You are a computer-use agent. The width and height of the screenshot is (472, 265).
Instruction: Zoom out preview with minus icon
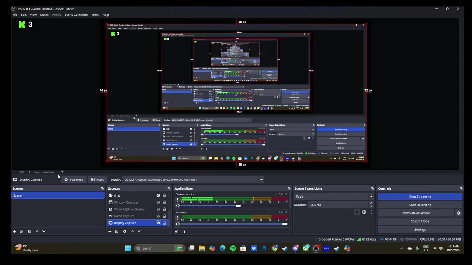coord(14,172)
